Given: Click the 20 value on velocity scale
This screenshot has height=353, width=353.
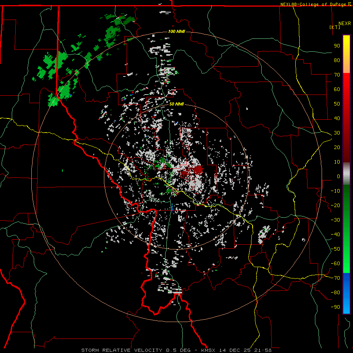Looking at the screenshot, I should [337, 147].
